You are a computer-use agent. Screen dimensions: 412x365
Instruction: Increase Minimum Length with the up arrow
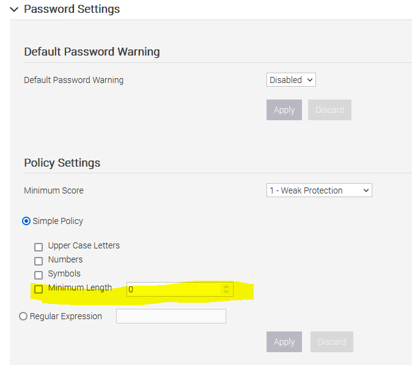coord(226,286)
